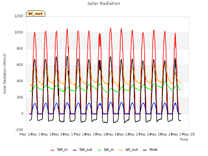The height and width of the screenshot is (156, 208).
Task: Click the black Rnet legend swatch
Action: [x=145, y=150]
